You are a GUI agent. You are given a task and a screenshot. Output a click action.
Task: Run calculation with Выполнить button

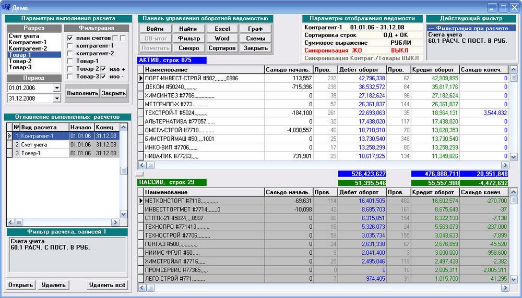pyautogui.click(x=83, y=93)
